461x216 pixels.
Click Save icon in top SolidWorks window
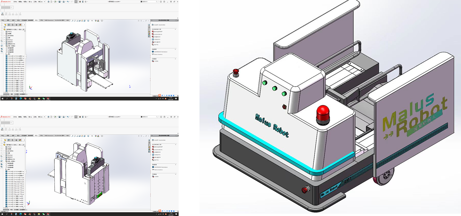[60, 2]
